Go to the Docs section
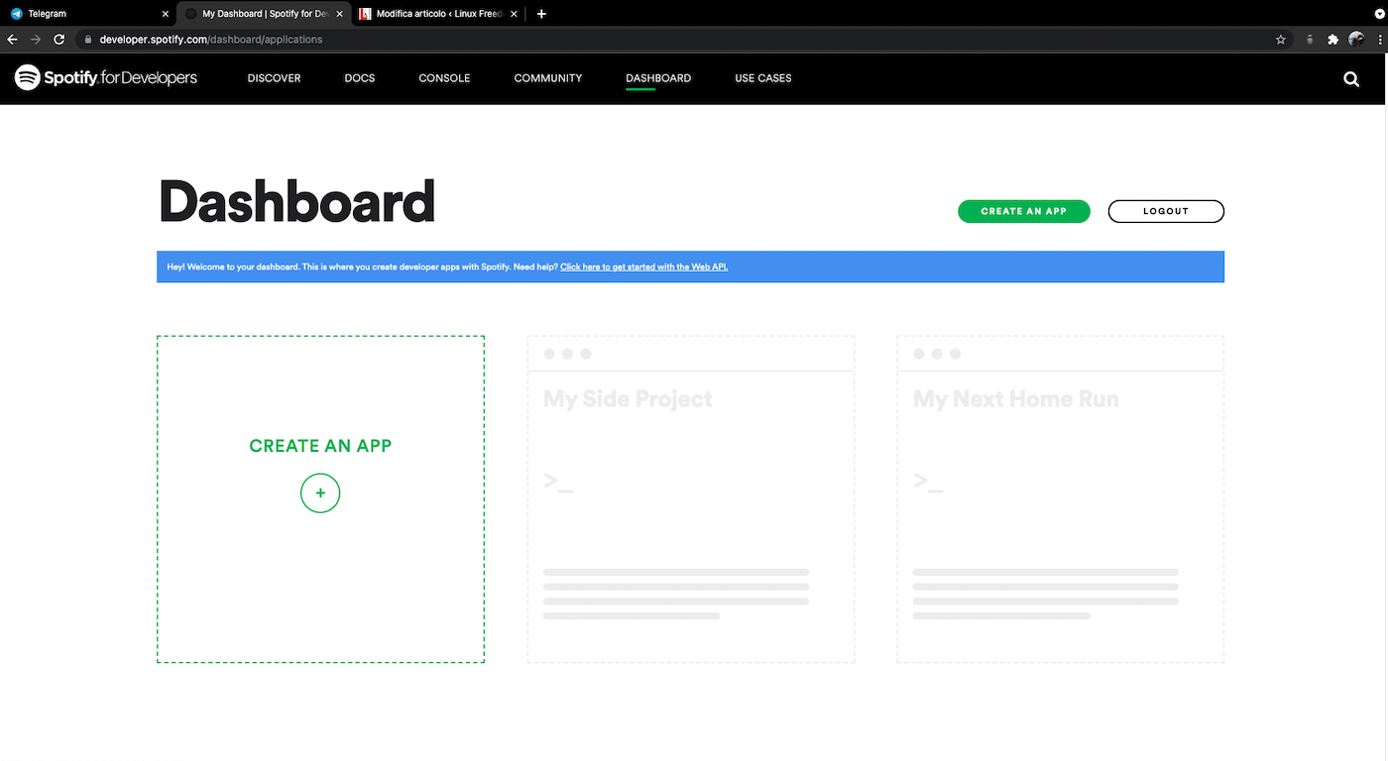This screenshot has width=1388, height=761. point(360,78)
